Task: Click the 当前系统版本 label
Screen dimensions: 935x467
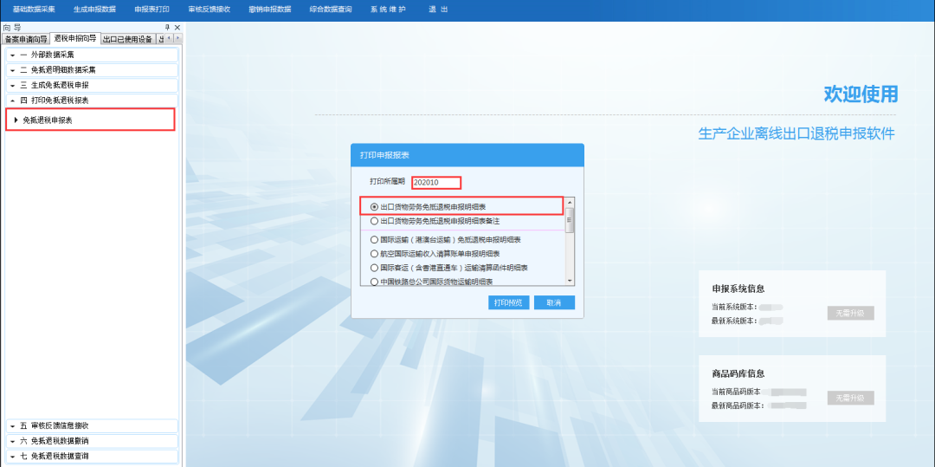Action: [x=734, y=308]
